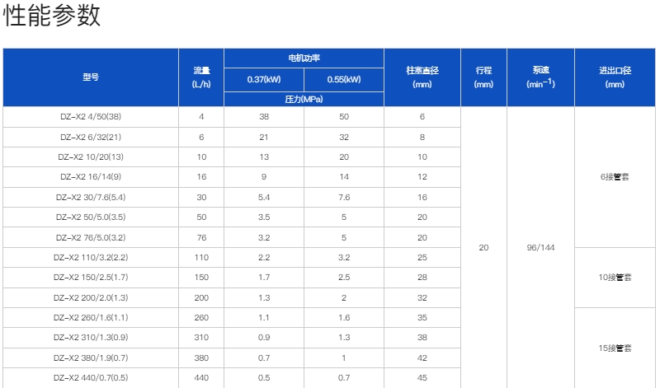
Task: Click the 压力(MPa) header cell
Action: tap(304, 99)
